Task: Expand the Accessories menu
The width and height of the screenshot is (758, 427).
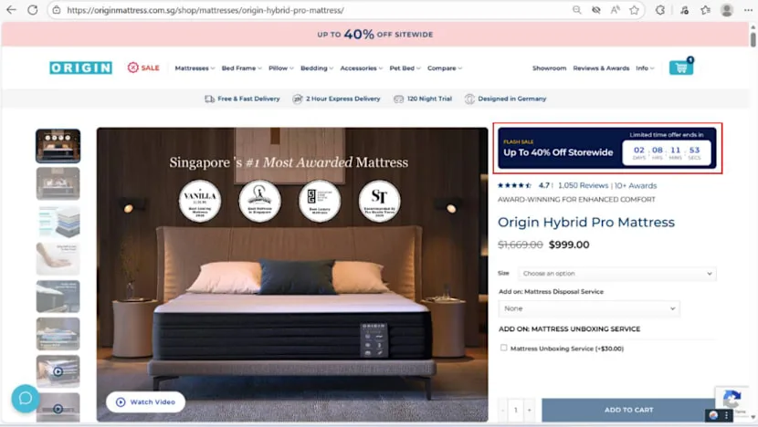Action: (361, 68)
